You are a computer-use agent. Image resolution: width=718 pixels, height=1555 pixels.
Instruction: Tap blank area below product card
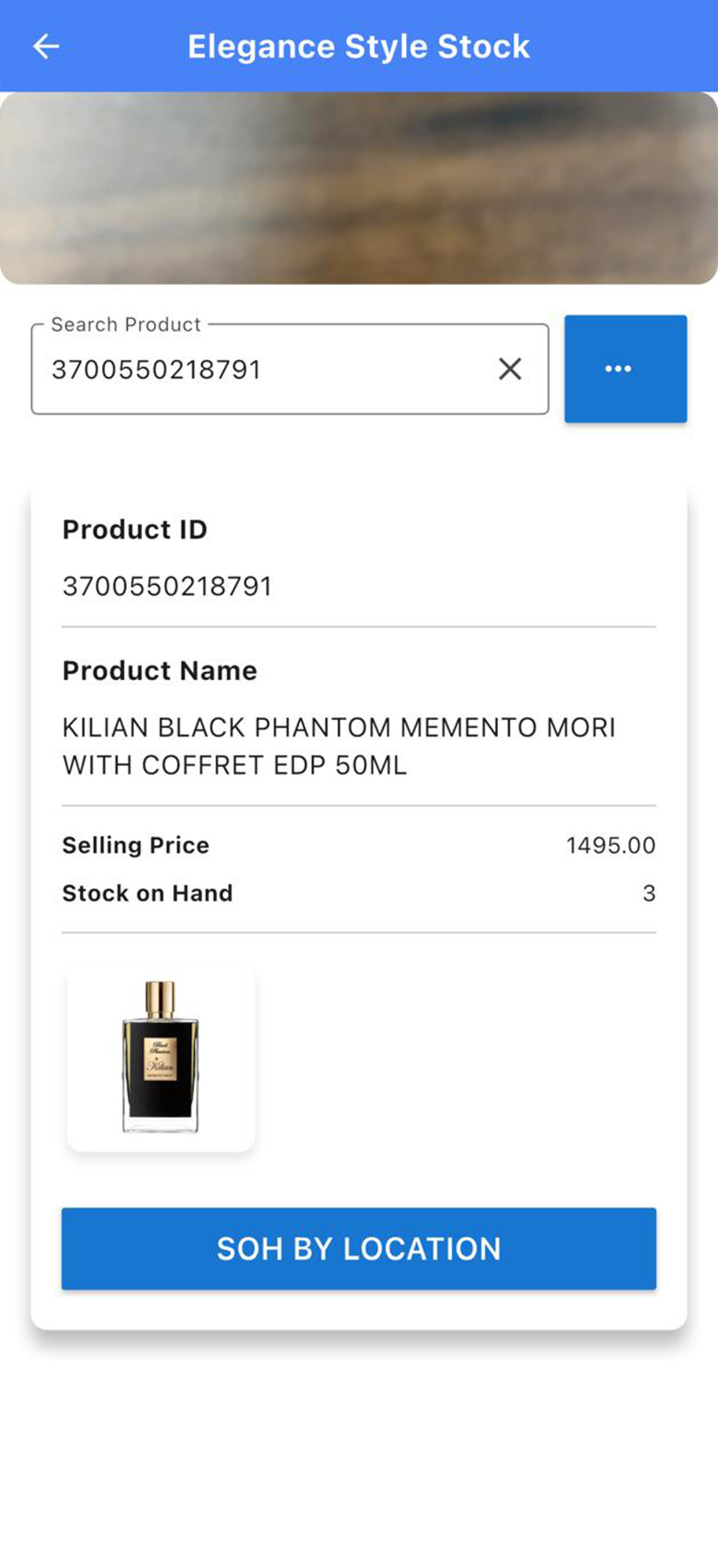tap(359, 1443)
